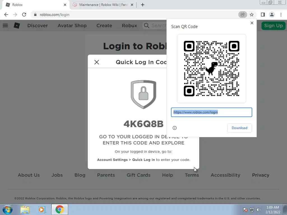
Task: Close the Scan QR Code popup
Action: (x=252, y=23)
